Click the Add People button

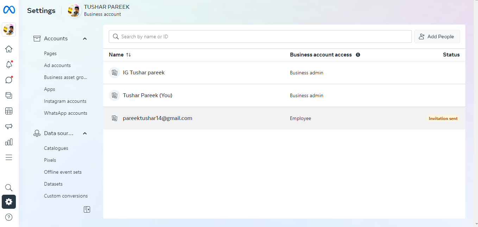[437, 36]
